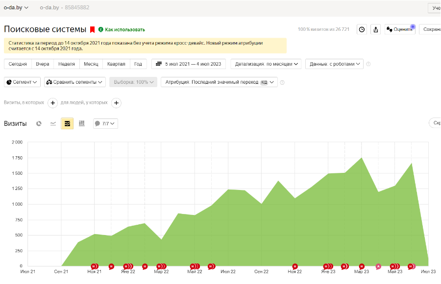Click the annotation marker cluster at Янв 23
This screenshot has width=441, height=284.
(328, 266)
